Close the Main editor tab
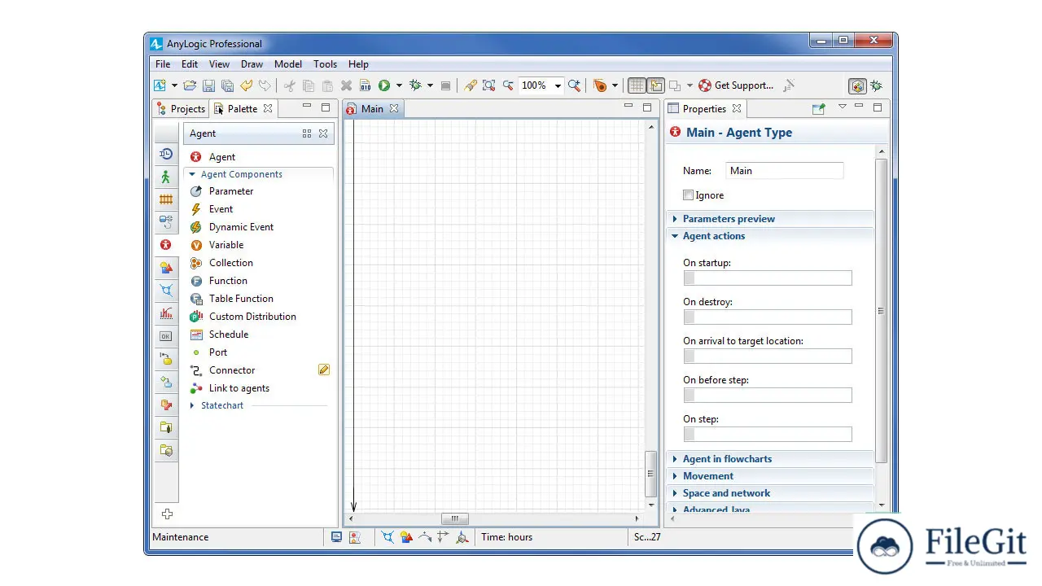Image resolution: width=1042 pixels, height=586 pixels. coord(394,109)
